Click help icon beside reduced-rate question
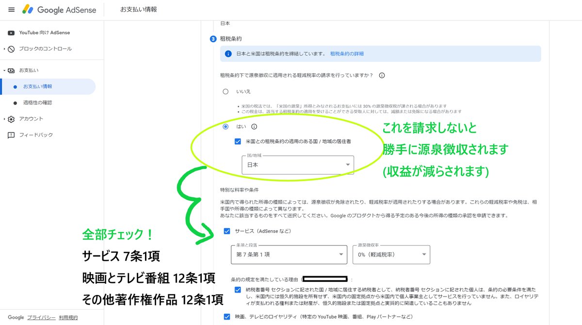This screenshot has width=582, height=325. (382, 75)
